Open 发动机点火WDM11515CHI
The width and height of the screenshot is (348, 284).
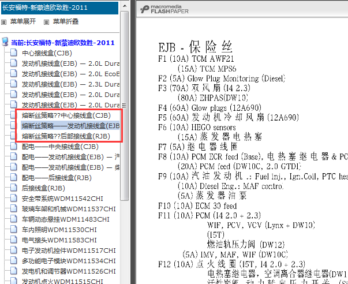(62, 281)
